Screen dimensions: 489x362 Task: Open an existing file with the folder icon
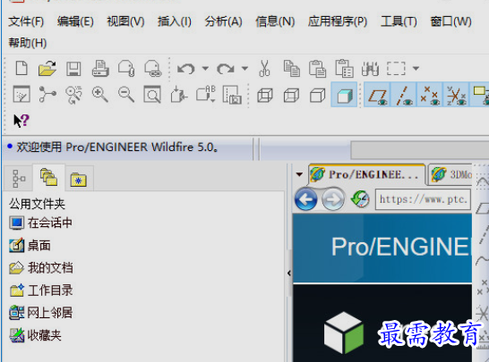pyautogui.click(x=47, y=68)
